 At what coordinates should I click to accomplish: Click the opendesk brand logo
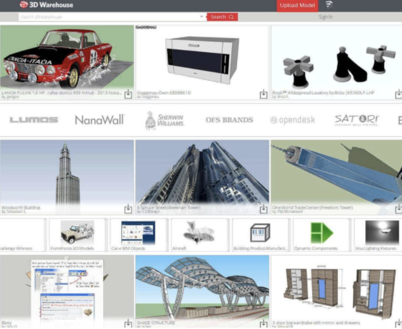point(293,120)
